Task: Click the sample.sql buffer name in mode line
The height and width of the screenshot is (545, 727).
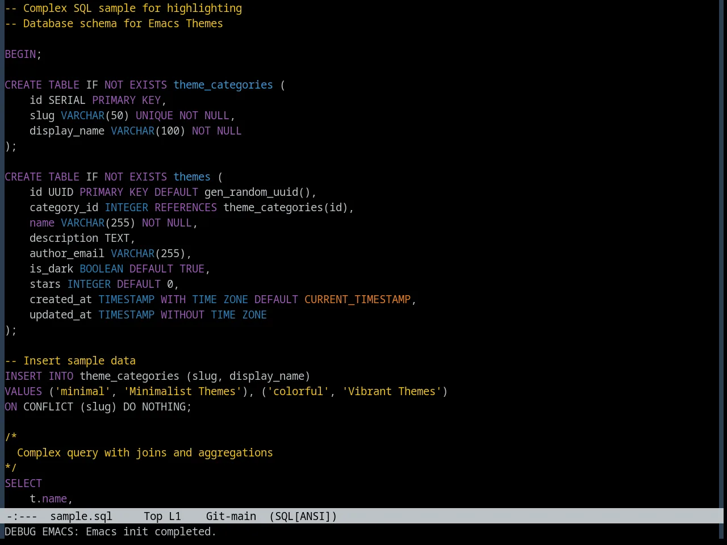Action: coord(81,516)
